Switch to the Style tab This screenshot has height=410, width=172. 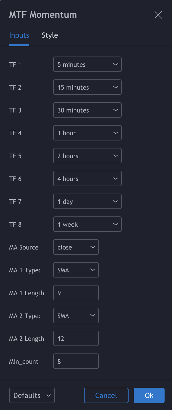click(x=50, y=35)
